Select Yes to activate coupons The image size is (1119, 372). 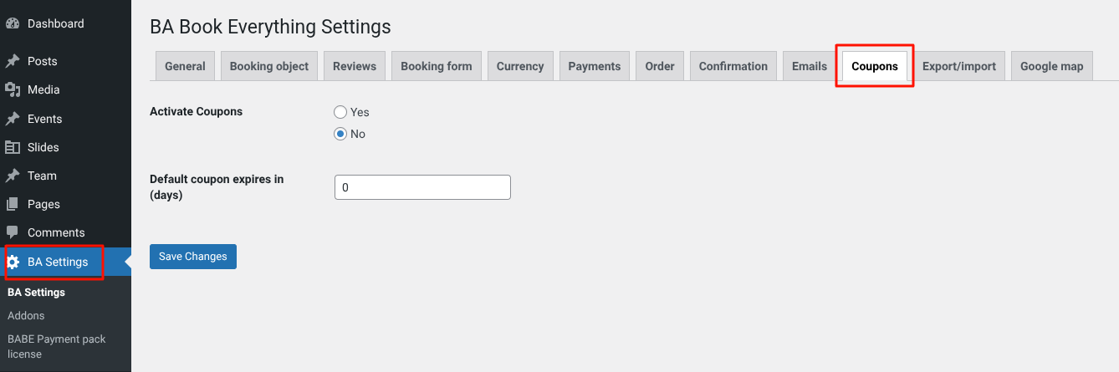(340, 112)
